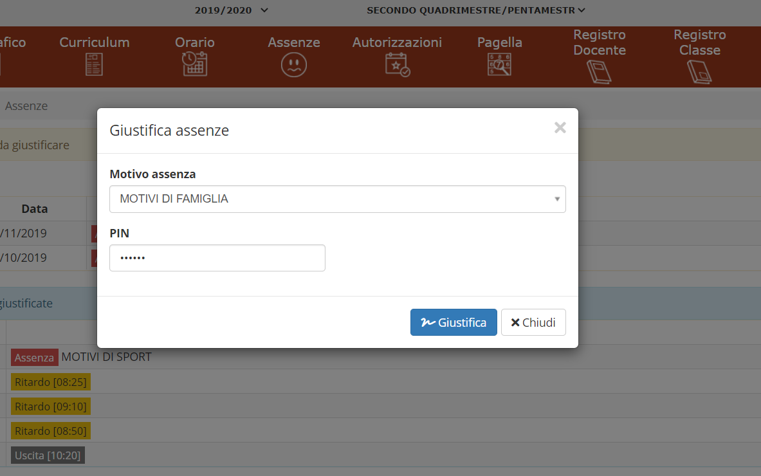Open the Pagella report card icon
The image size is (761, 476).
tap(499, 65)
